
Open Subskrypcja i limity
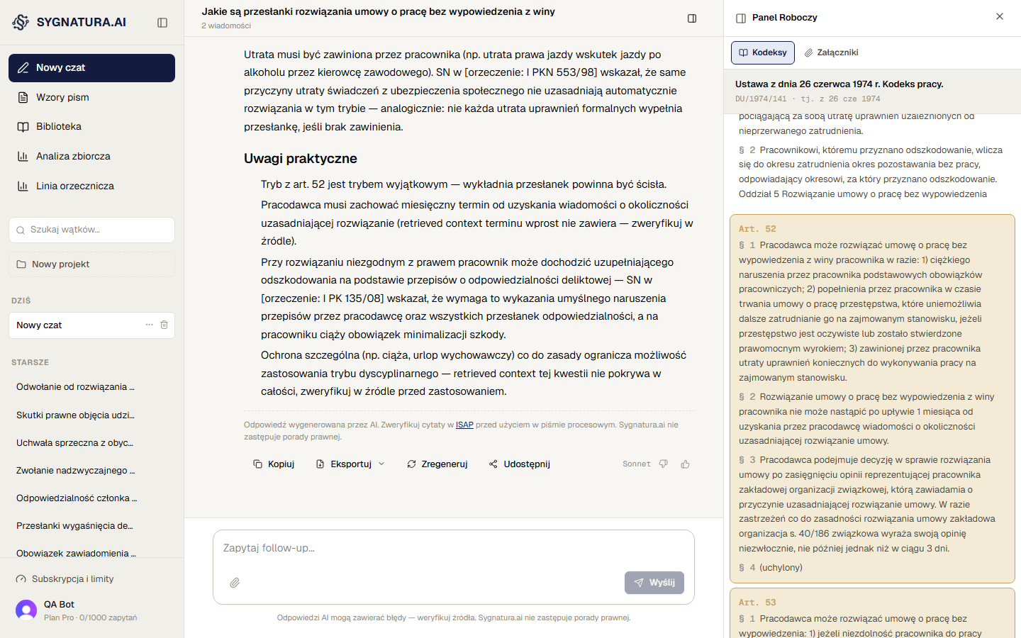[91, 579]
